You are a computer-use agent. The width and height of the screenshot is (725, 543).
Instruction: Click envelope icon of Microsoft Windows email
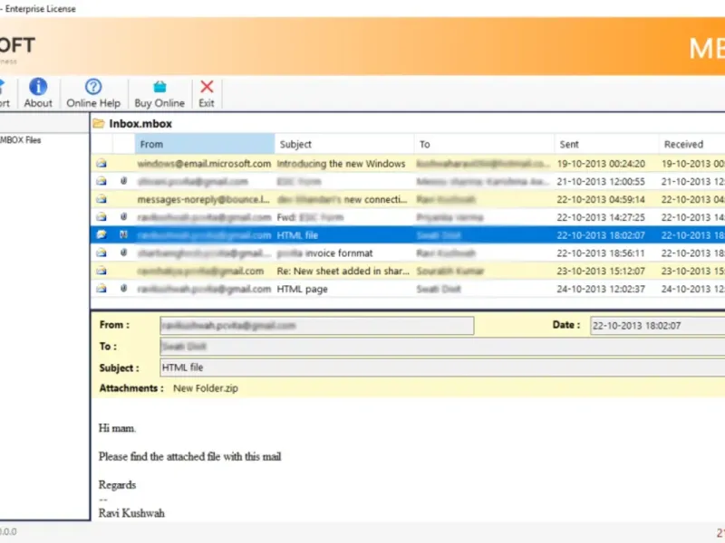coord(101,164)
